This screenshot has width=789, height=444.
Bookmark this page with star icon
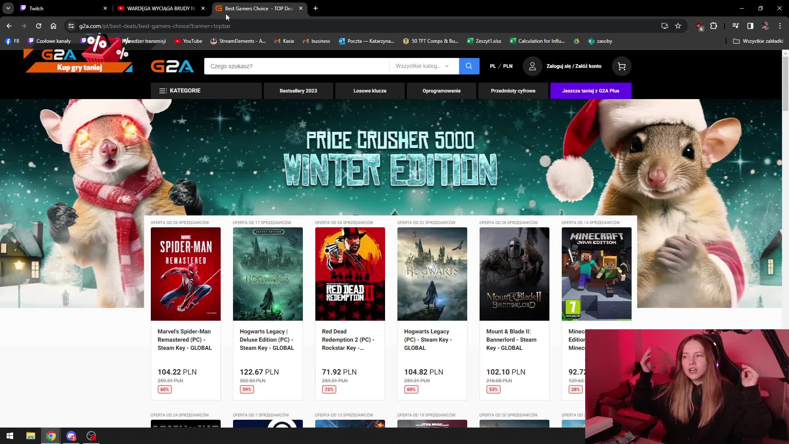tap(678, 26)
